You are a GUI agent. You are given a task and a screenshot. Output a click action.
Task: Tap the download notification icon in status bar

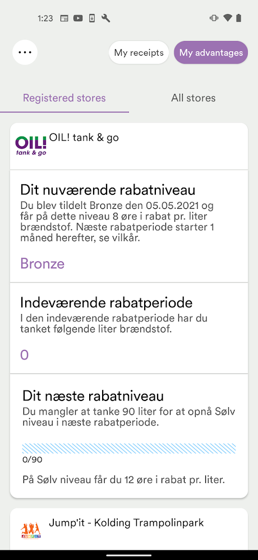92,18
